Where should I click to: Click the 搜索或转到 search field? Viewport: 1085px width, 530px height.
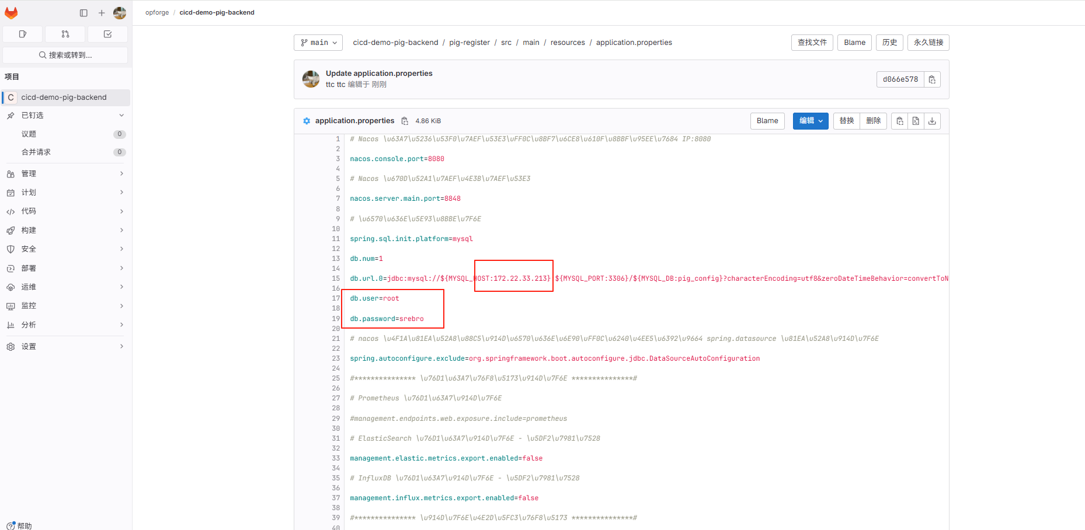pos(65,55)
